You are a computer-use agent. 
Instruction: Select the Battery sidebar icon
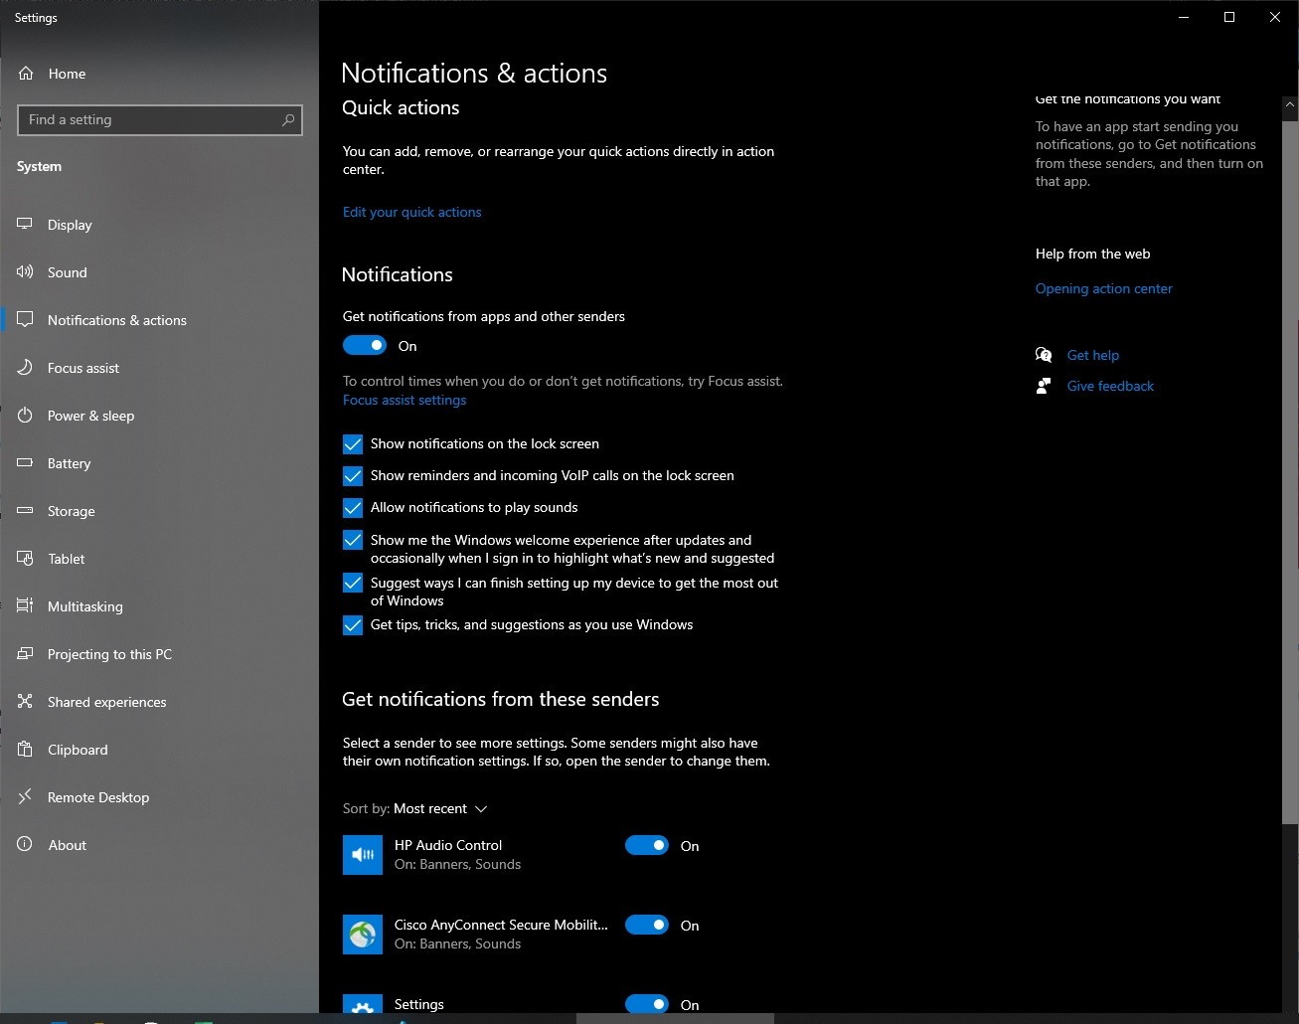(x=24, y=463)
